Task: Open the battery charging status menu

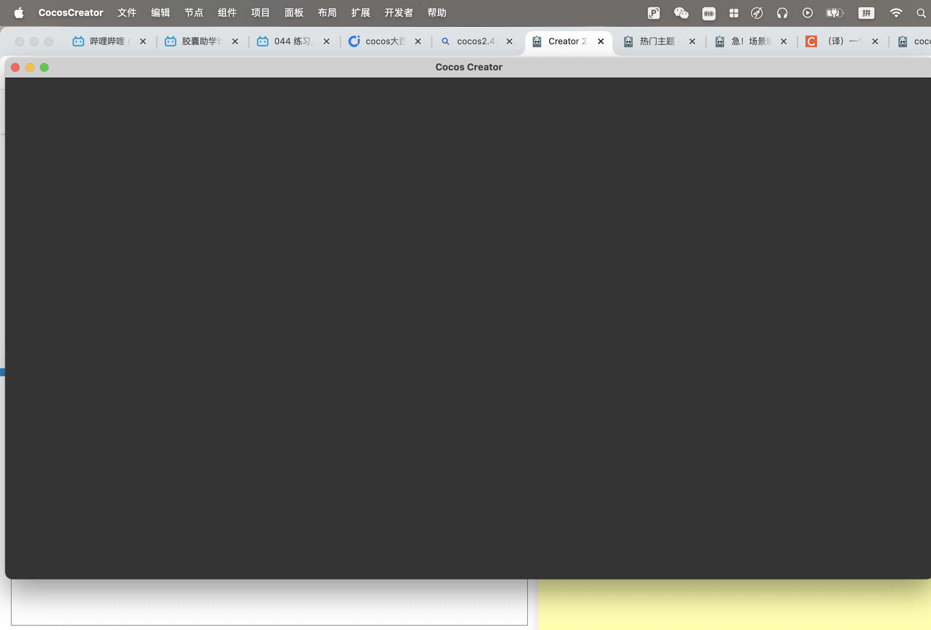Action: [834, 13]
